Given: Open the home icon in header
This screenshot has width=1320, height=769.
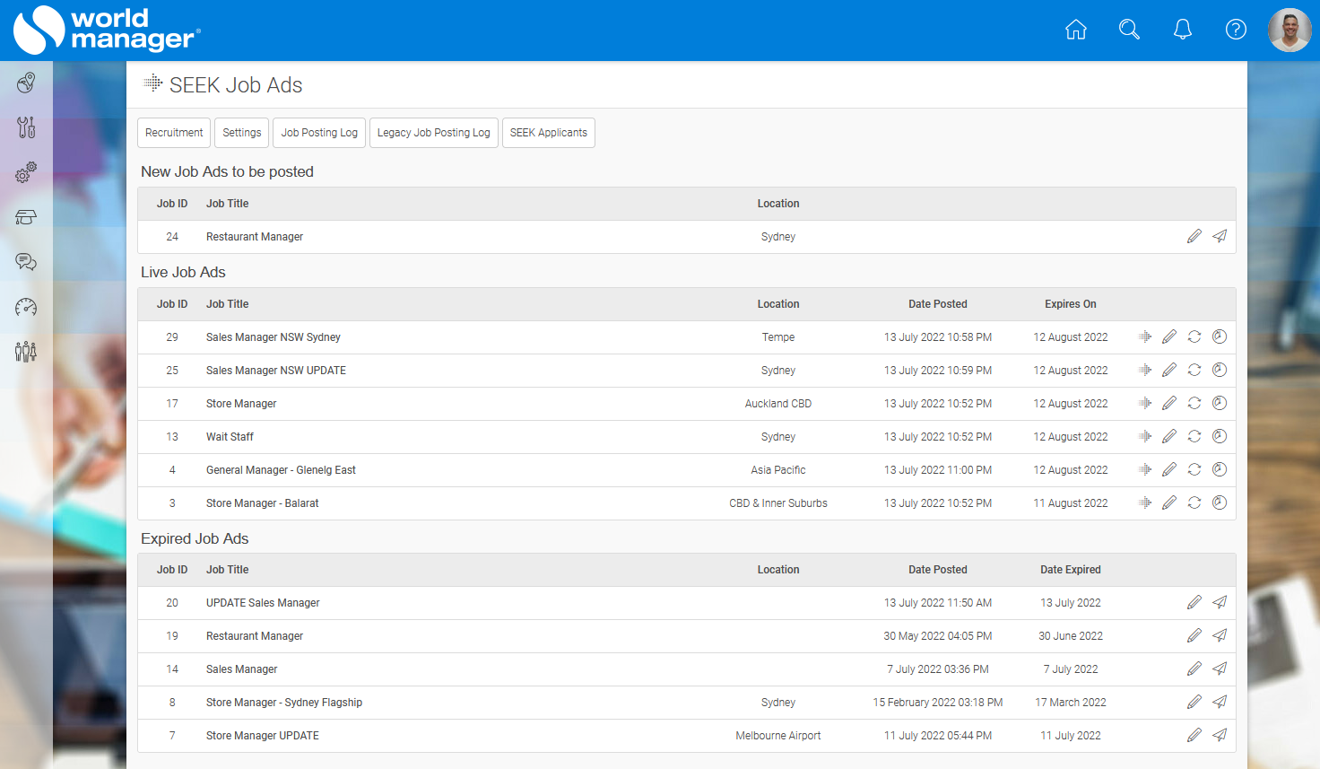Looking at the screenshot, I should [1075, 30].
